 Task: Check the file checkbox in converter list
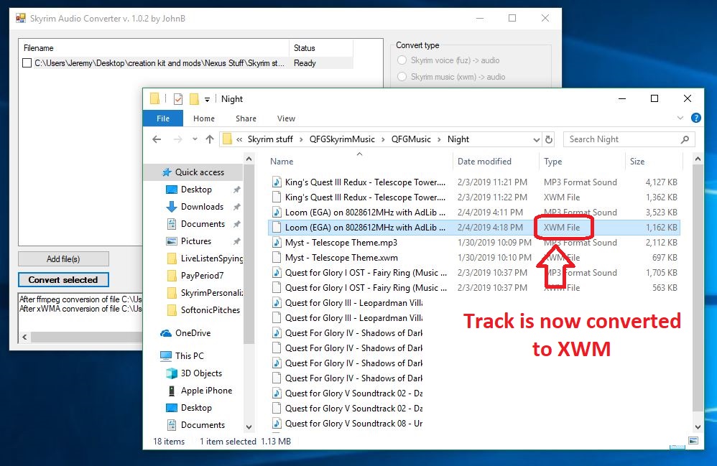[x=27, y=63]
